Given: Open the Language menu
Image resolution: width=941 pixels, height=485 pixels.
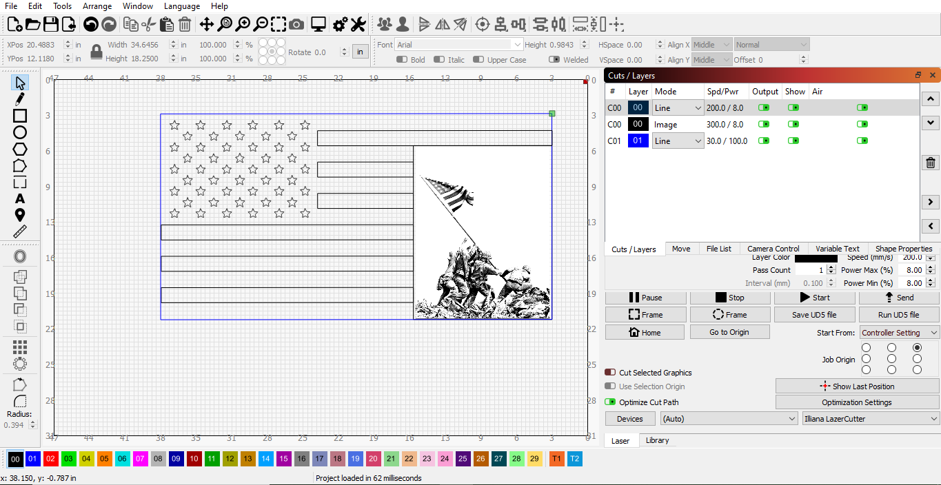Looking at the screenshot, I should (182, 6).
